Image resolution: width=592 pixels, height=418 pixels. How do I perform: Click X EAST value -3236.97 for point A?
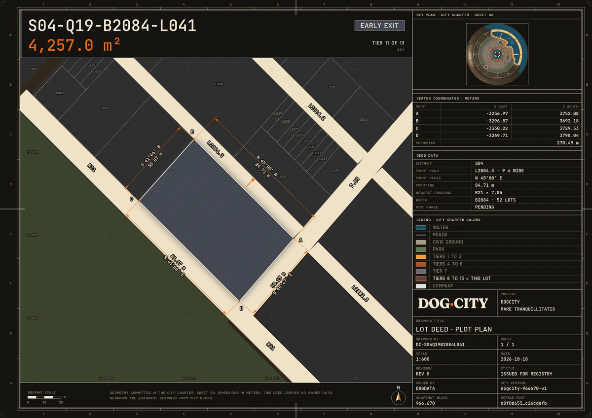coord(497,113)
